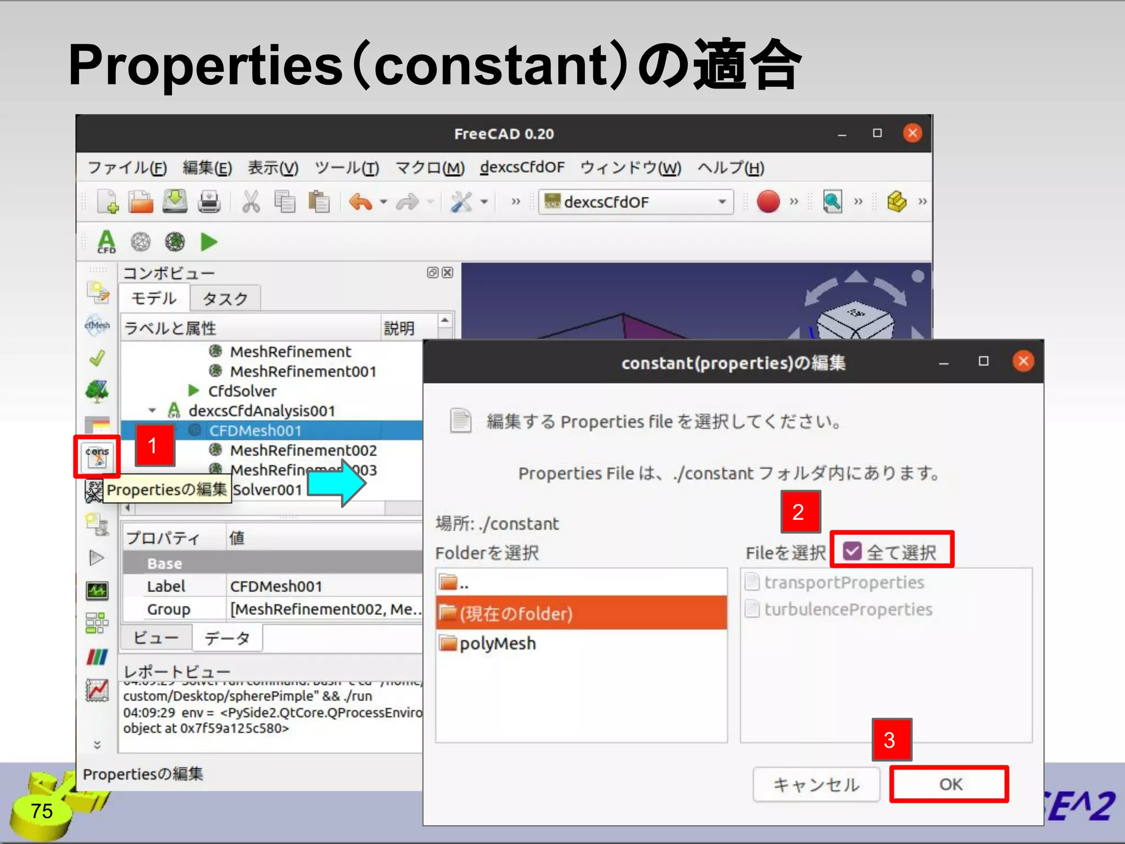1125x844 pixels.
Task: Select the parent '..' folder entry
Action: click(581, 582)
